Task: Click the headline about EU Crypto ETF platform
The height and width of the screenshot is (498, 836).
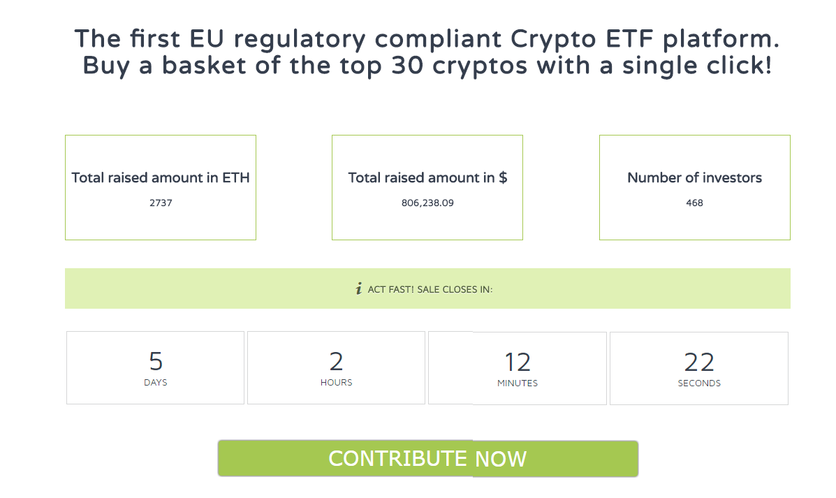Action: [x=427, y=52]
